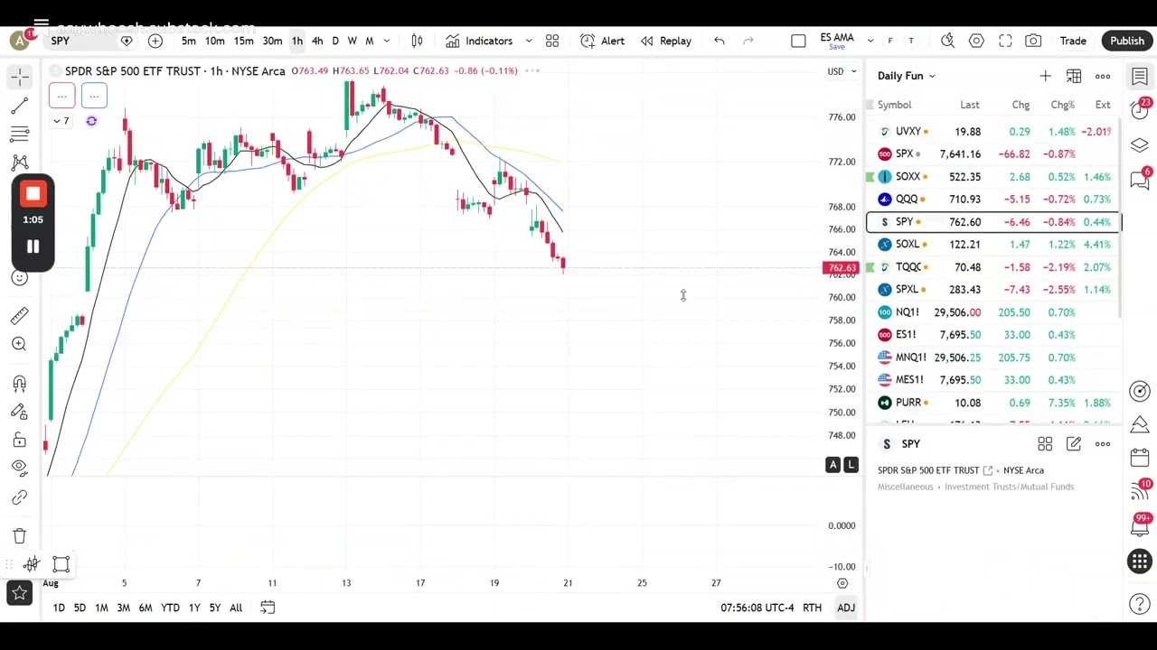Image resolution: width=1157 pixels, height=650 pixels.
Task: Select SOXL row in watchlist
Action: (x=993, y=245)
